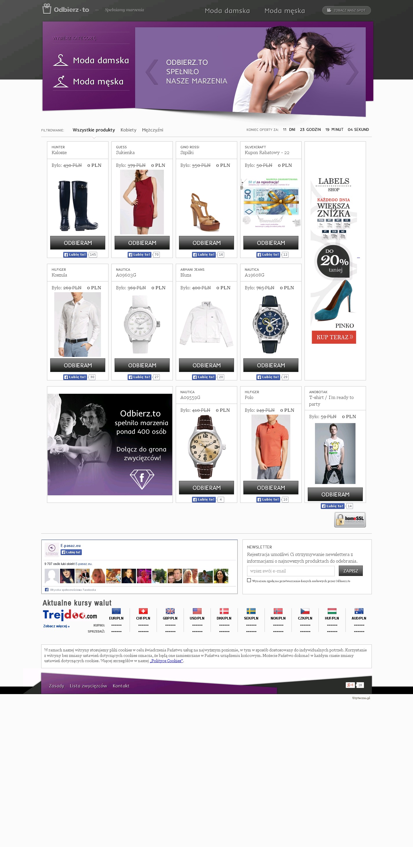Like the Hunter Kalosze with Lubię to
The height and width of the screenshot is (847, 413).
(x=75, y=254)
